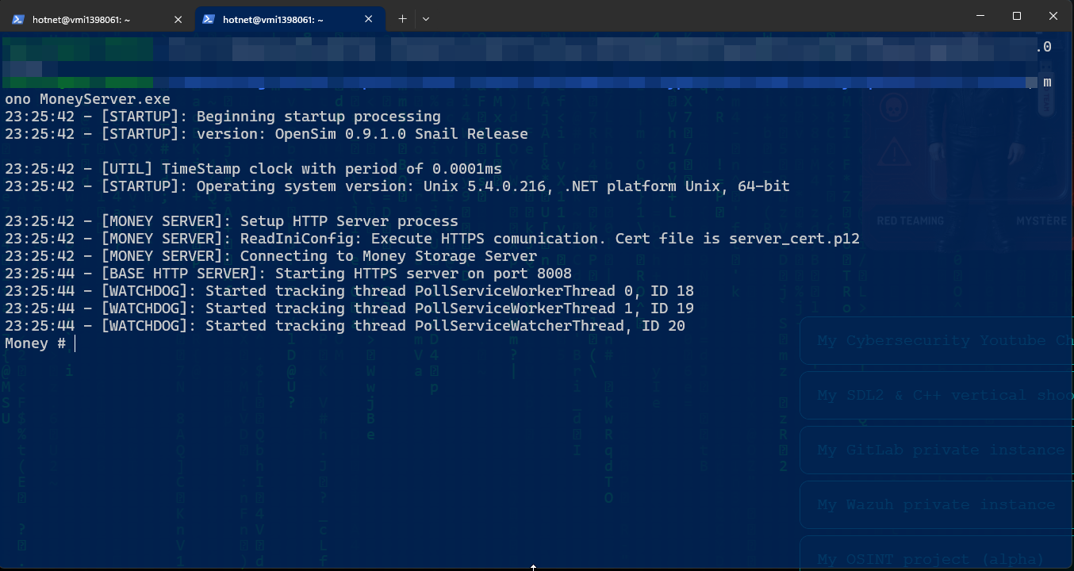The image size is (1074, 571).
Task: Switch to the inactive hotnet@vmi1398061 terminal tab
Action: point(97,20)
